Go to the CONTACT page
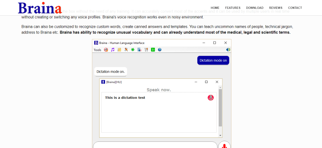Screen dimensions: 322x148 295,8
